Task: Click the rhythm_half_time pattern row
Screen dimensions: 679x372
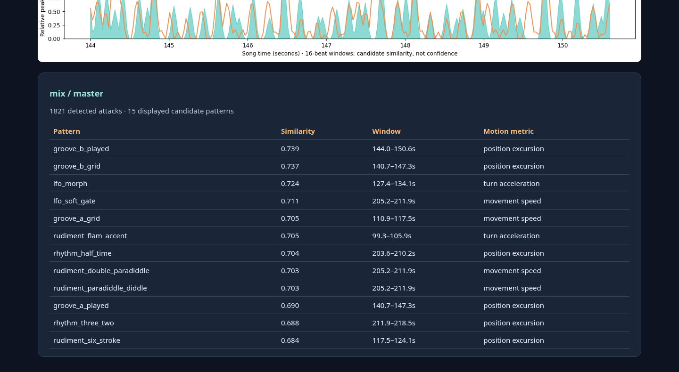Action: pyautogui.click(x=339, y=253)
